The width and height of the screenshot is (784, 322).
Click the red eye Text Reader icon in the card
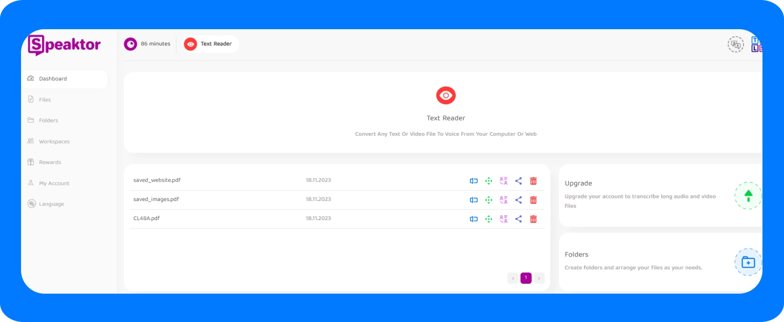point(446,96)
